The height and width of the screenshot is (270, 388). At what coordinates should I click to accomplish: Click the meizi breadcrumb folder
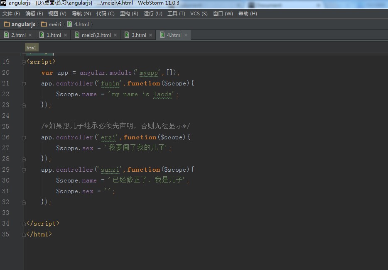pyautogui.click(x=51, y=24)
